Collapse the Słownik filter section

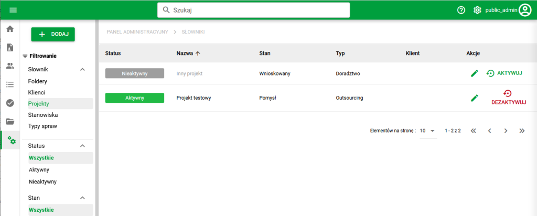click(82, 69)
